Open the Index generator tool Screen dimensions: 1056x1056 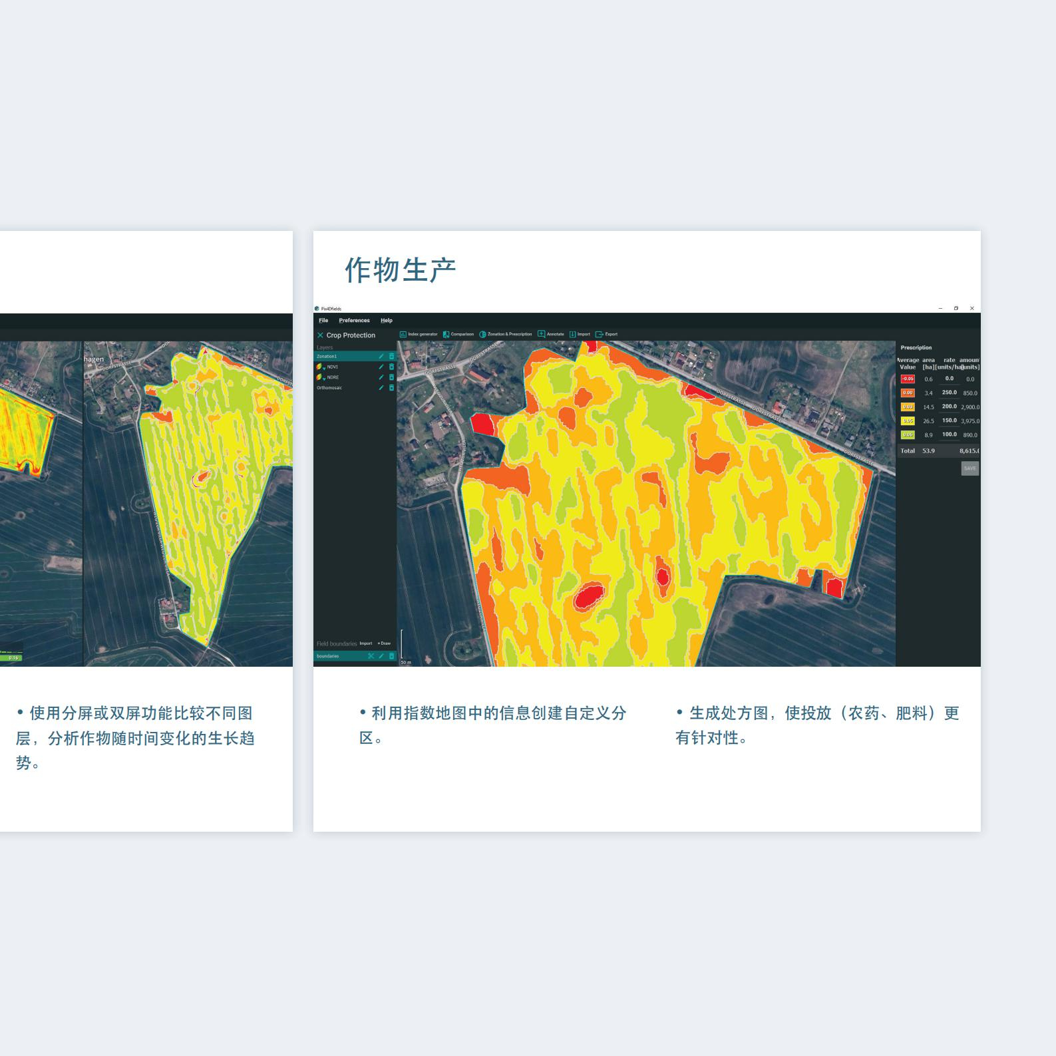(x=419, y=334)
